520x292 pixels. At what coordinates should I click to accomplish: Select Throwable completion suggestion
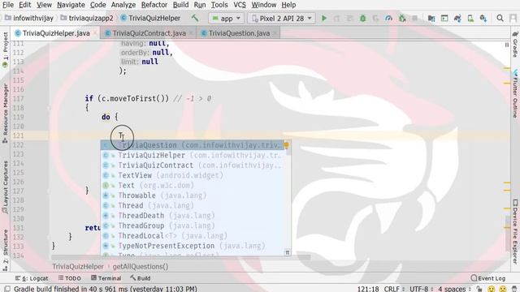click(x=193, y=195)
